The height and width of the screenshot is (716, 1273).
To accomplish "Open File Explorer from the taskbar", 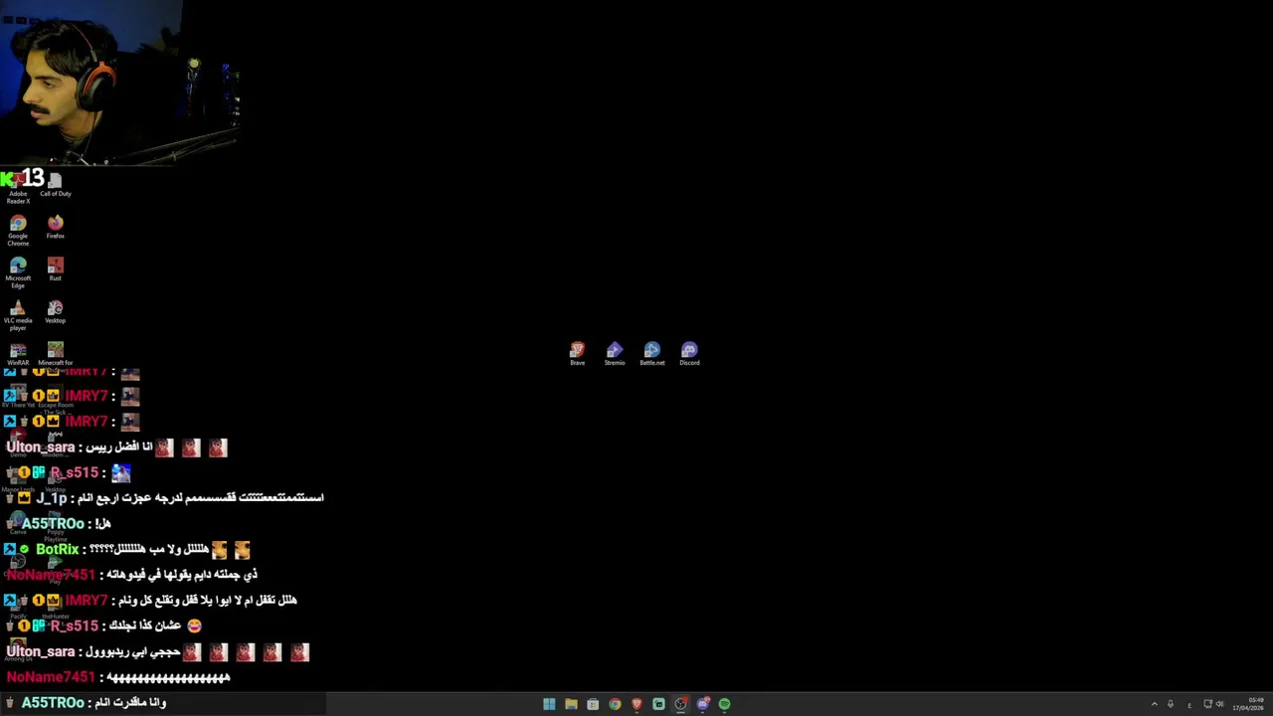I will point(571,704).
